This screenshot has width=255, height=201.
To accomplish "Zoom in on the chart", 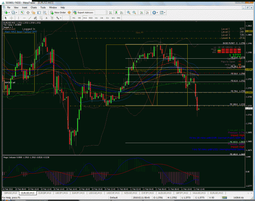I will (x=129, y=13).
